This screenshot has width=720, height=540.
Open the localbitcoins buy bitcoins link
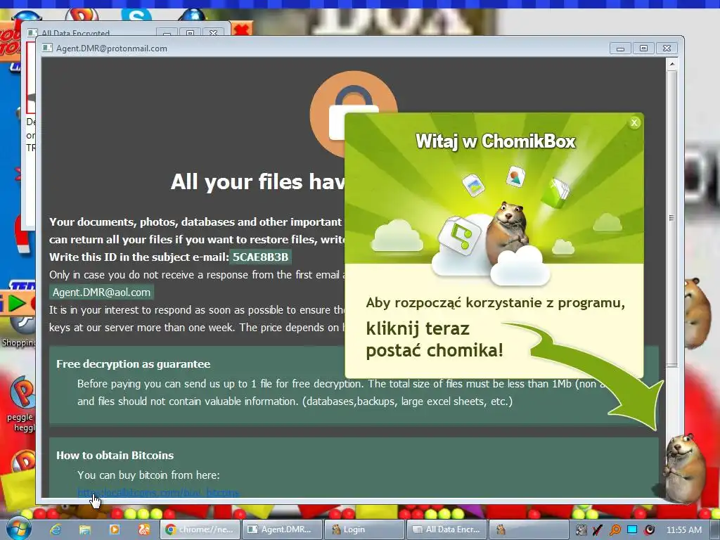coord(158,493)
